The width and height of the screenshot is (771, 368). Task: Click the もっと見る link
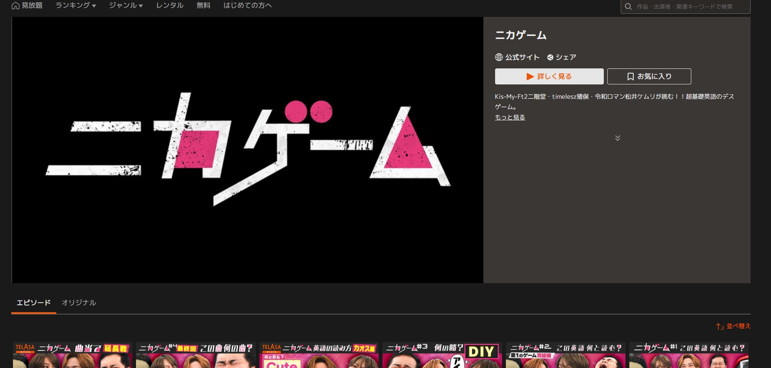point(510,117)
